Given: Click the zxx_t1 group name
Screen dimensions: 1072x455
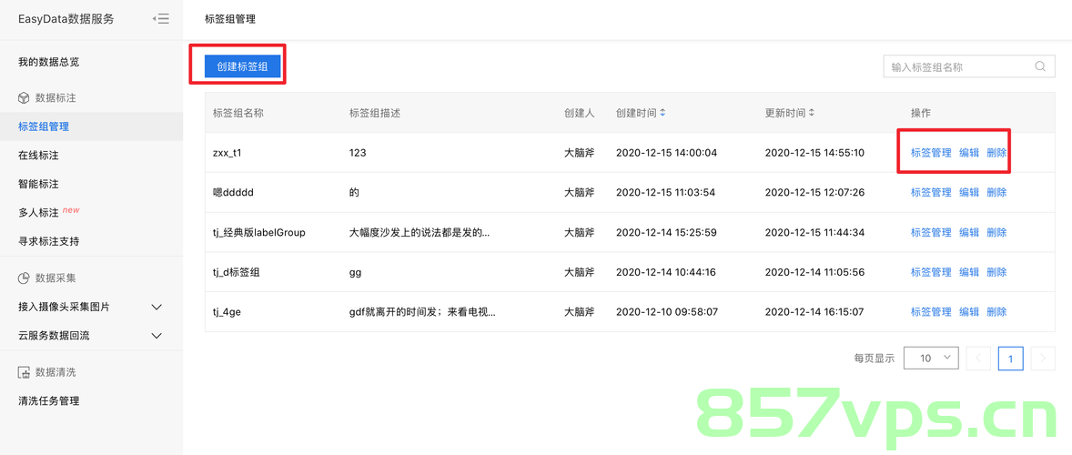Looking at the screenshot, I should pos(228,153).
